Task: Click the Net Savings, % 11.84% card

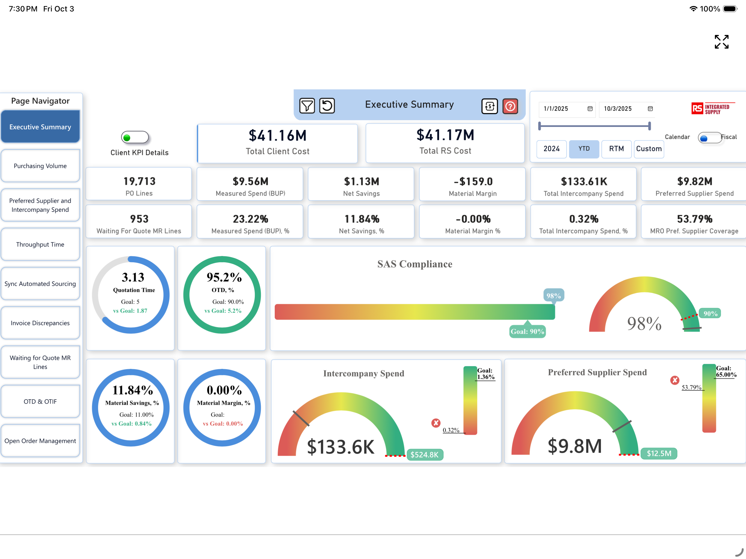Action: 361,222
